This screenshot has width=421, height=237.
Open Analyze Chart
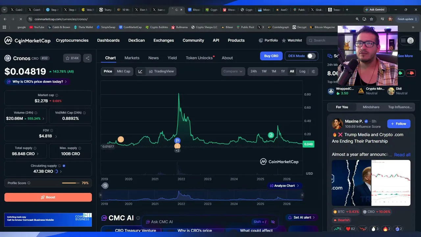[285, 186]
